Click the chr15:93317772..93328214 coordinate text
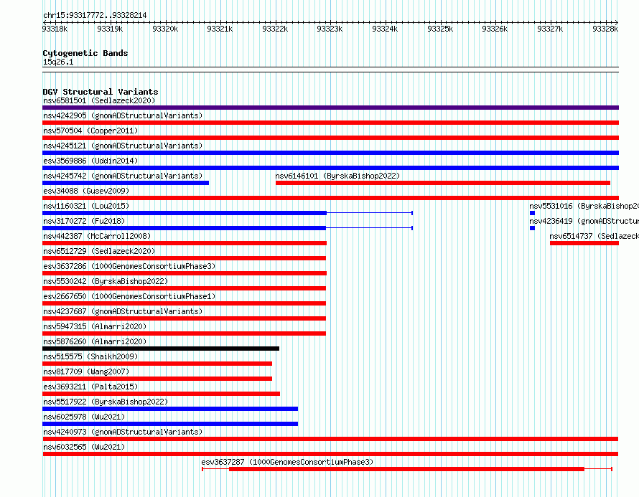 tap(95, 15)
